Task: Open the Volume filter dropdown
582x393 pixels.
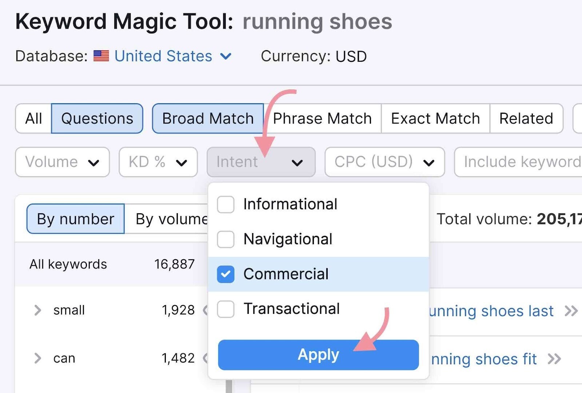Action: (x=62, y=162)
